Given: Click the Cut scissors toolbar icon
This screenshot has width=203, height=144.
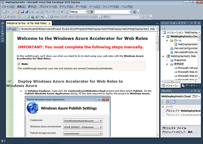Looking at the screenshot, I should click(32, 12).
